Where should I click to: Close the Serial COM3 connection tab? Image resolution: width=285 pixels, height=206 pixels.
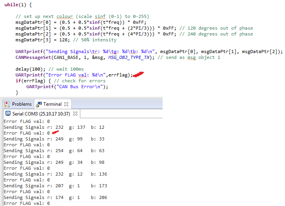point(75,114)
